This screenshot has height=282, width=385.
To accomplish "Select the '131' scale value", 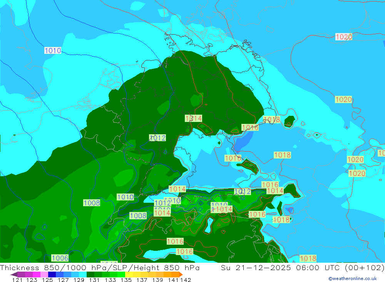I will click(x=94, y=280).
